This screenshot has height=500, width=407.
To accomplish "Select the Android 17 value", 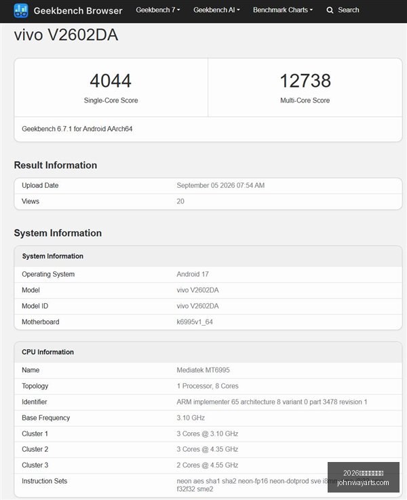I will click(193, 274).
